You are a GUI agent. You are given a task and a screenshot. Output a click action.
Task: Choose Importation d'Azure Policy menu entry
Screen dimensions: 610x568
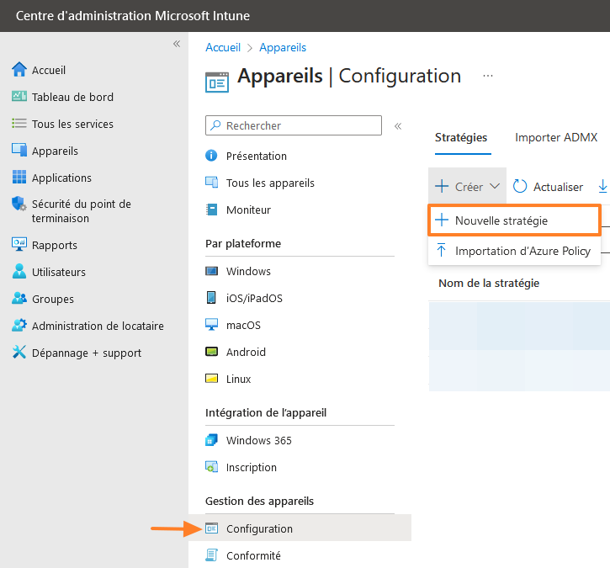tap(514, 251)
